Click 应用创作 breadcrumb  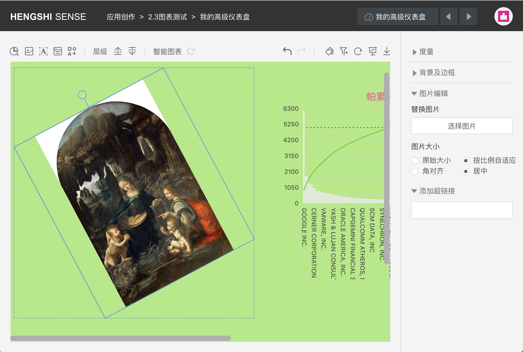click(x=121, y=17)
